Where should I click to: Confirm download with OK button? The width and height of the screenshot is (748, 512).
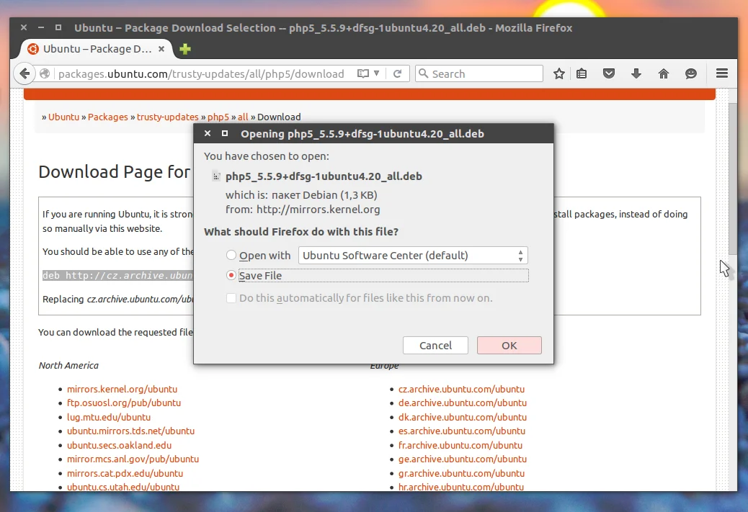509,345
